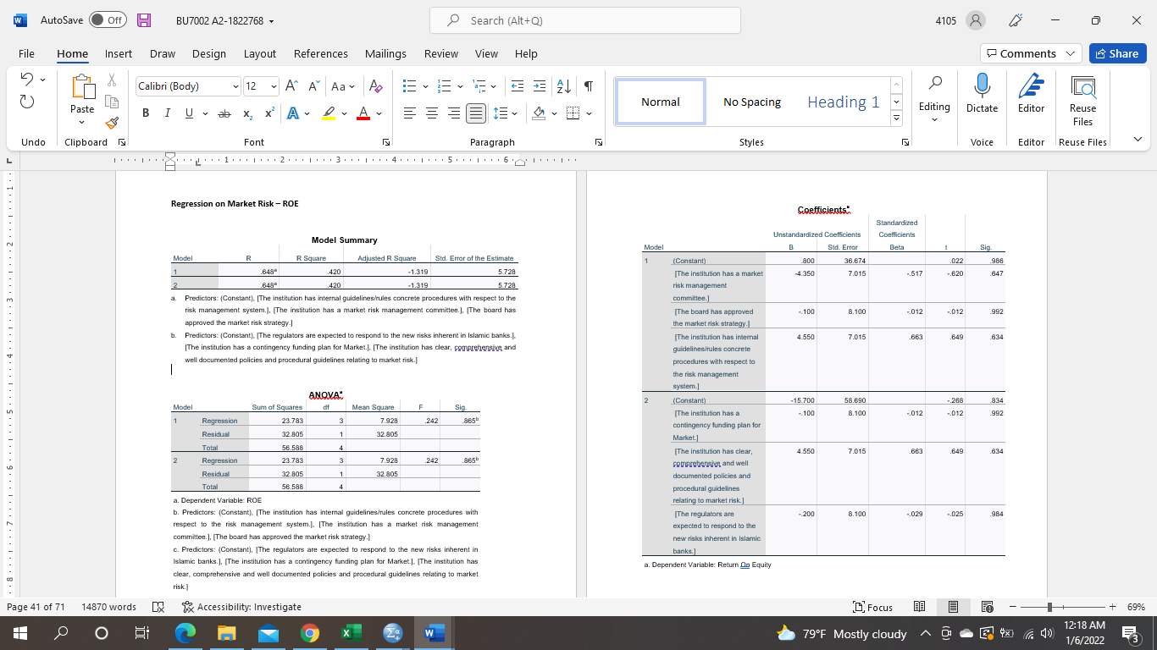Click the Undo arrow icon
1157x650 pixels.
(26, 80)
